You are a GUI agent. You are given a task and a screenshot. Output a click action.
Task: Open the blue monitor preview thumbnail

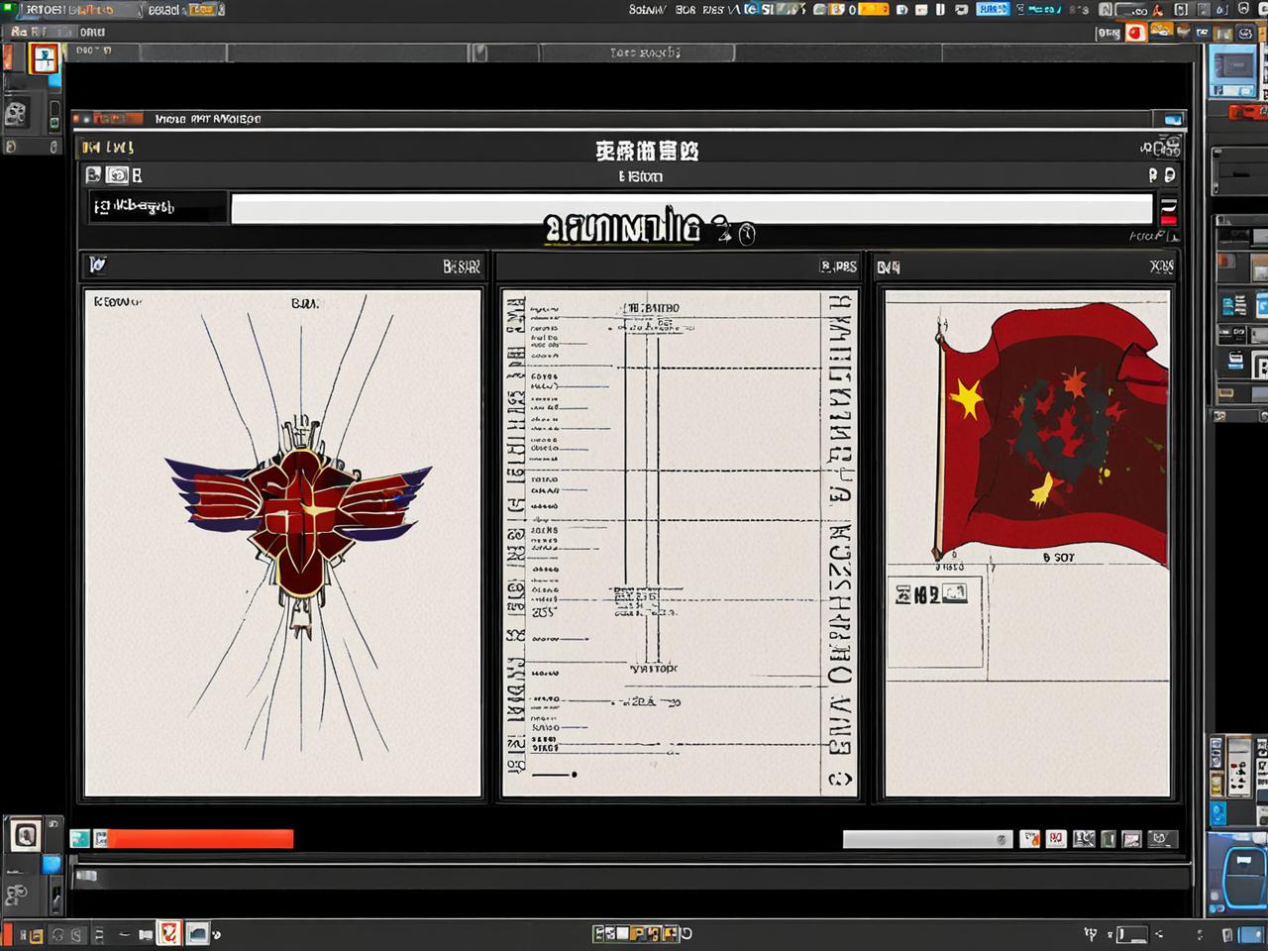[x=1233, y=71]
